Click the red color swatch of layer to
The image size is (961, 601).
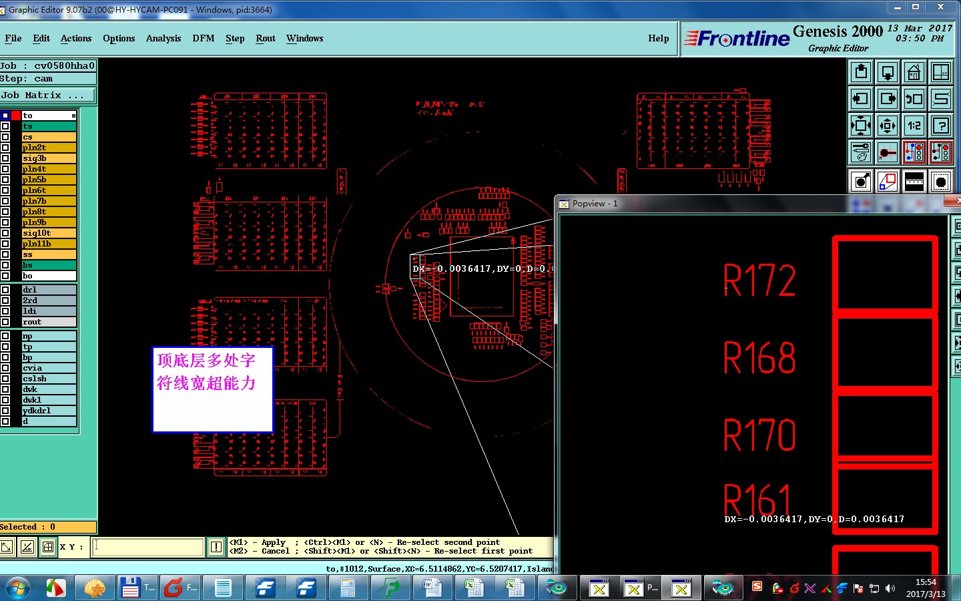coord(16,116)
